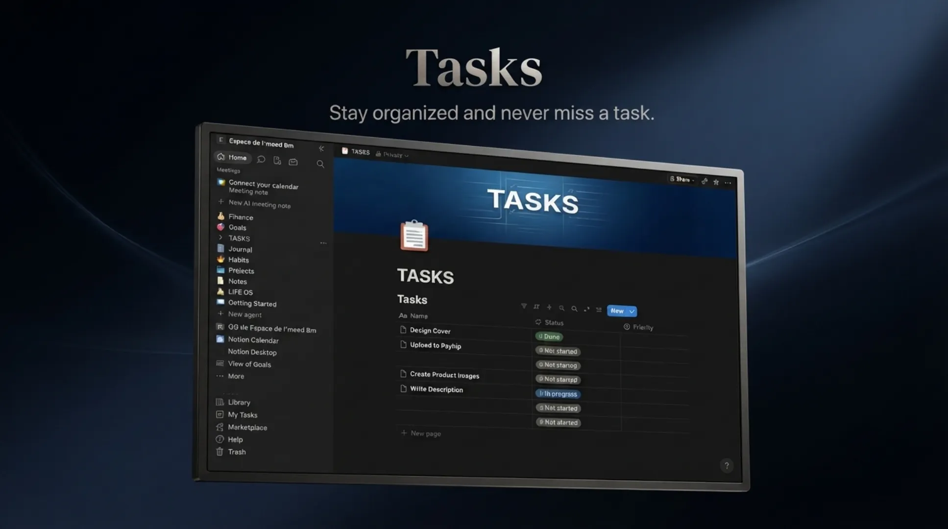
Task: Click the sidebar search magnifier
Action: 320,164
